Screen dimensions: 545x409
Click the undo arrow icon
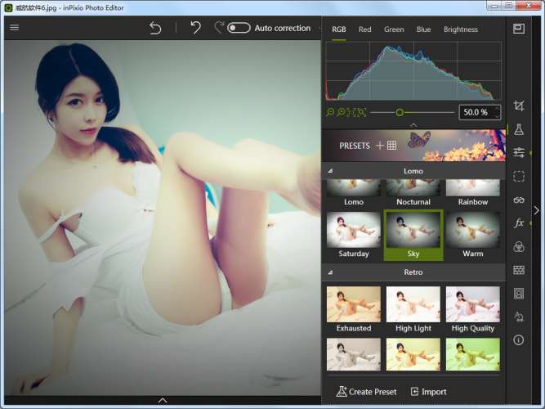pos(195,28)
